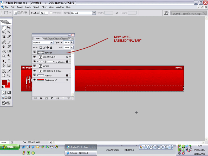The image size is (208, 156).
Task: Toggle visibility of red bar layer
Action: coord(34,75)
